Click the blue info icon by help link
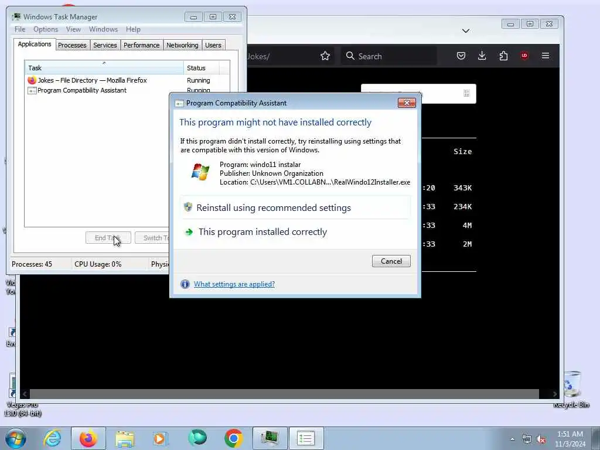The image size is (600, 450). coord(185,284)
